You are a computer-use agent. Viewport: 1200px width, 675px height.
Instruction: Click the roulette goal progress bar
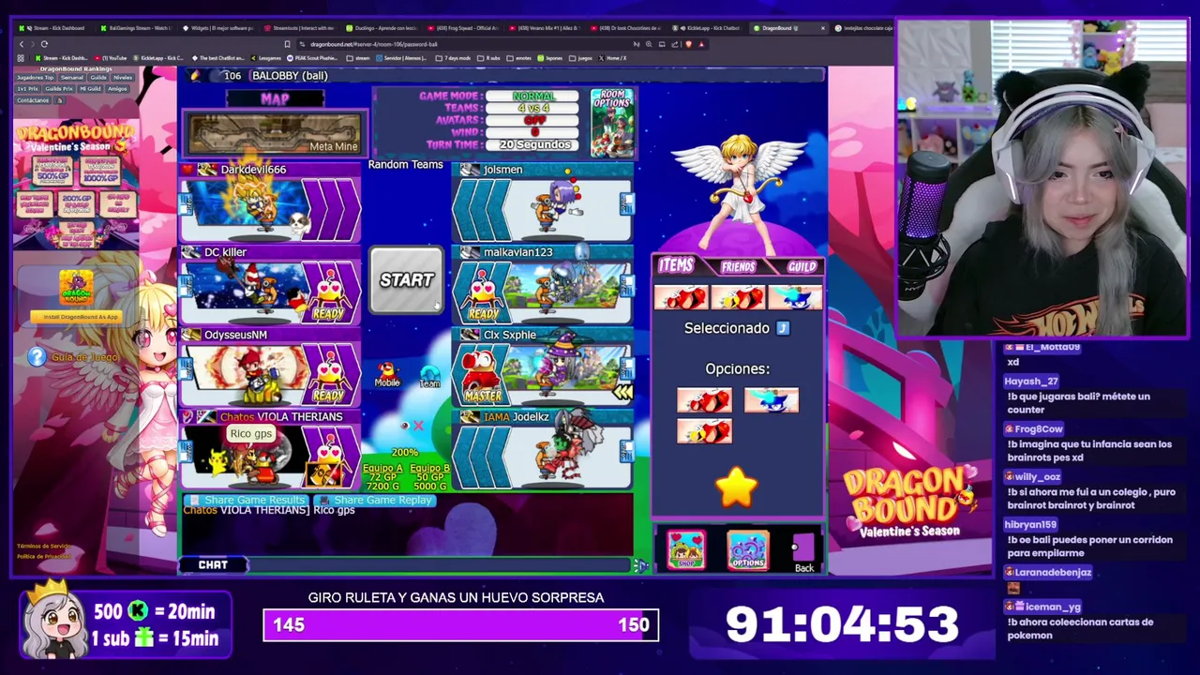point(460,625)
